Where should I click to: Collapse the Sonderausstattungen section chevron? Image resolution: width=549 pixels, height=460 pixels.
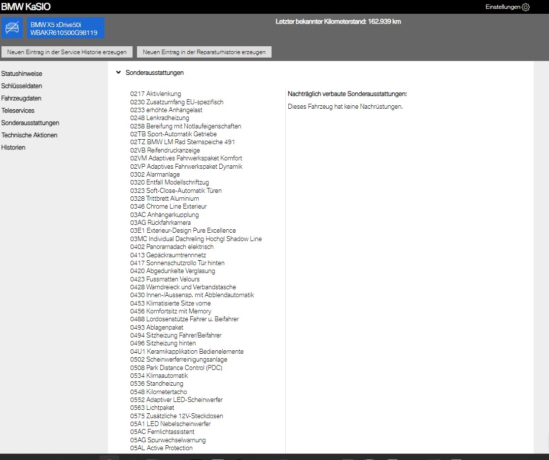point(118,72)
